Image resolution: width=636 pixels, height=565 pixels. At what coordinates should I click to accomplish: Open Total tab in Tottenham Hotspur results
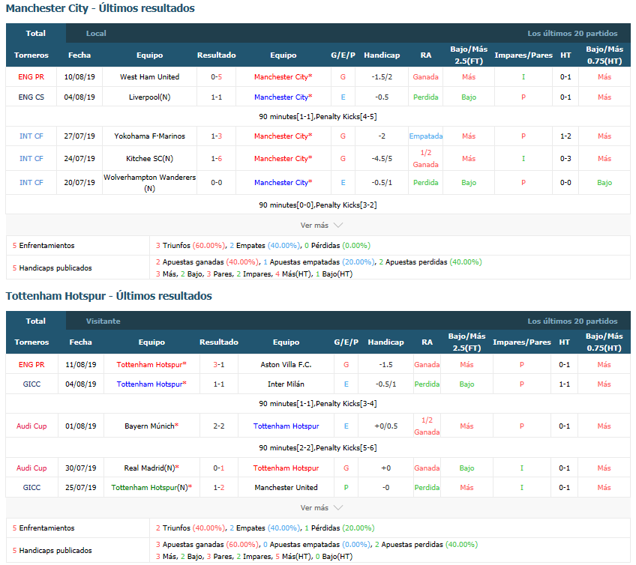click(x=36, y=321)
